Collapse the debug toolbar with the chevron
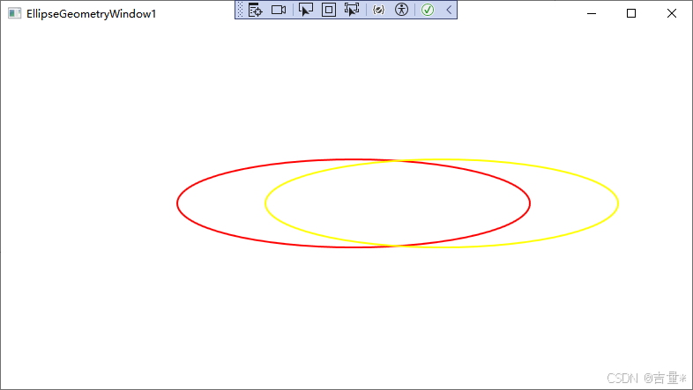Screen dimensions: 693x390 [449, 10]
